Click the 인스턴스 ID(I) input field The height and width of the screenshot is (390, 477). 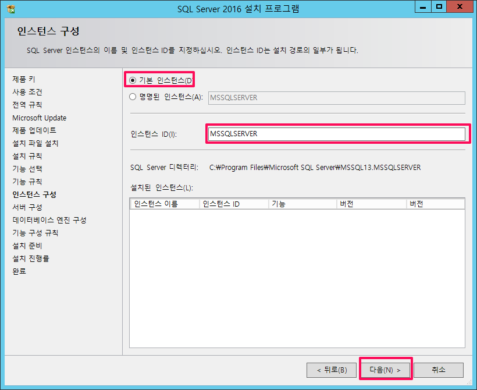(337, 134)
